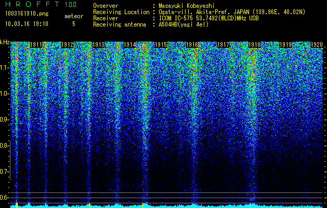Click the A504HB(yagi 4el) antenna text

(184, 24)
